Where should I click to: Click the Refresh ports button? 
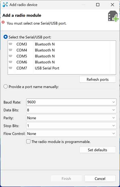click(98, 80)
